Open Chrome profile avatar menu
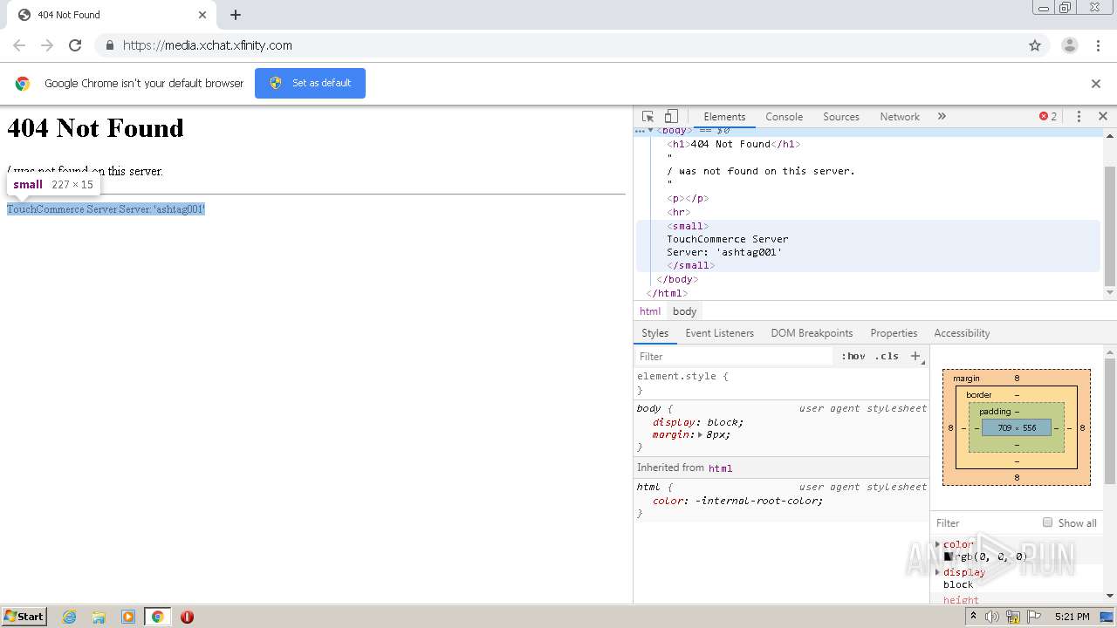The image size is (1117, 628). (1069, 45)
